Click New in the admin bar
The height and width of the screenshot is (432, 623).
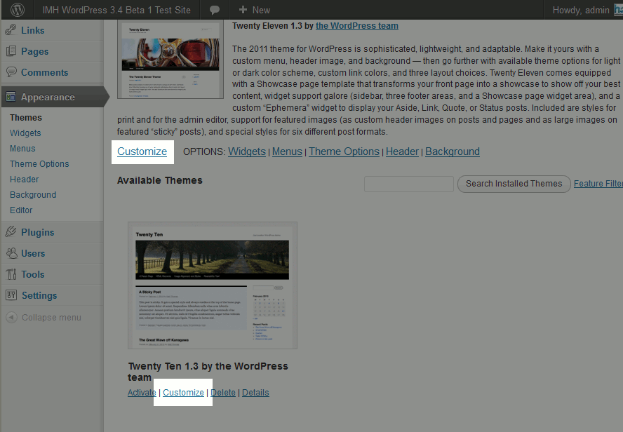[x=261, y=11]
